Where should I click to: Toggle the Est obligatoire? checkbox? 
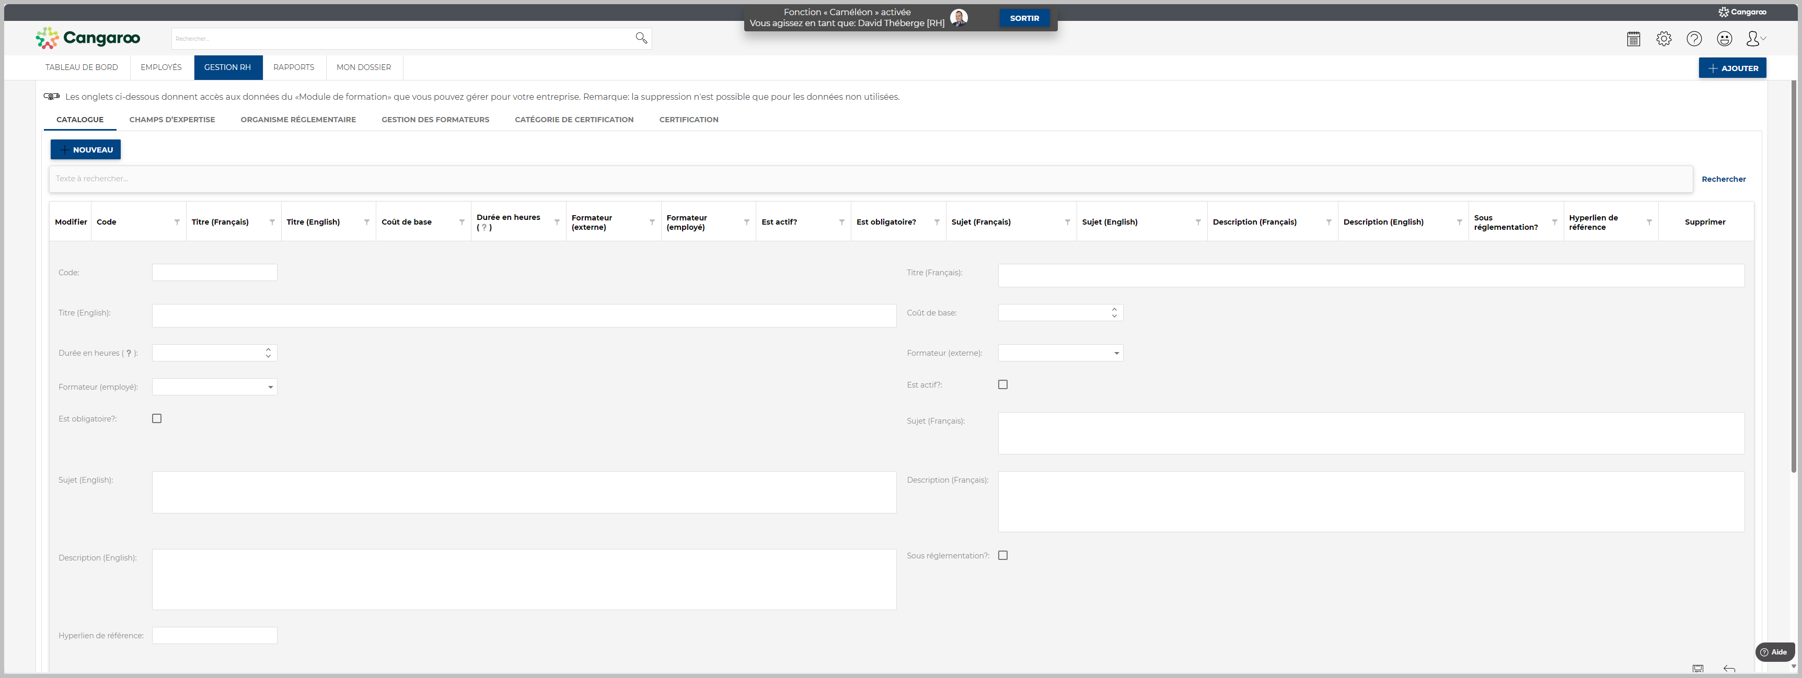click(x=157, y=419)
